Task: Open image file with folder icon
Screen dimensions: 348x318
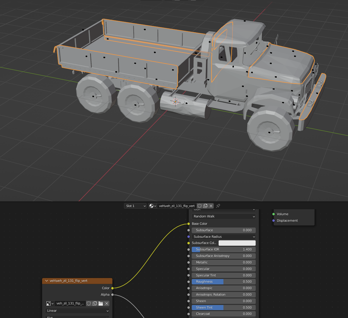Action: (101, 304)
